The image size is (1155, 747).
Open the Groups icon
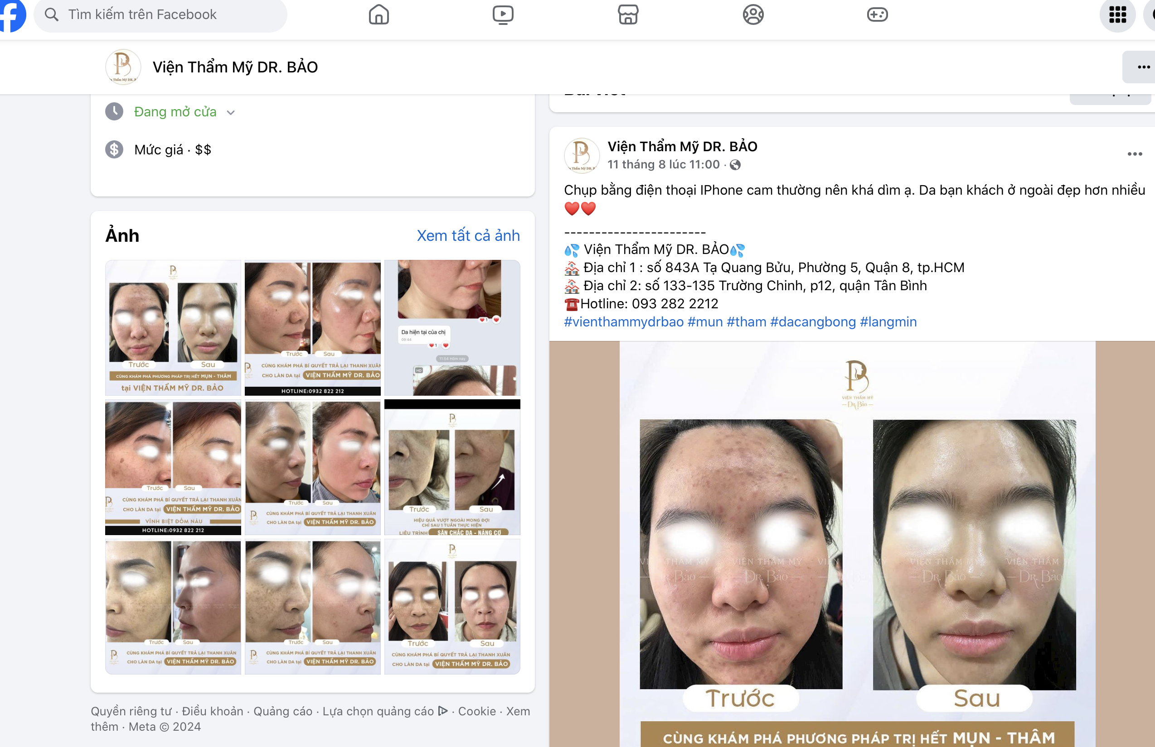tap(752, 14)
